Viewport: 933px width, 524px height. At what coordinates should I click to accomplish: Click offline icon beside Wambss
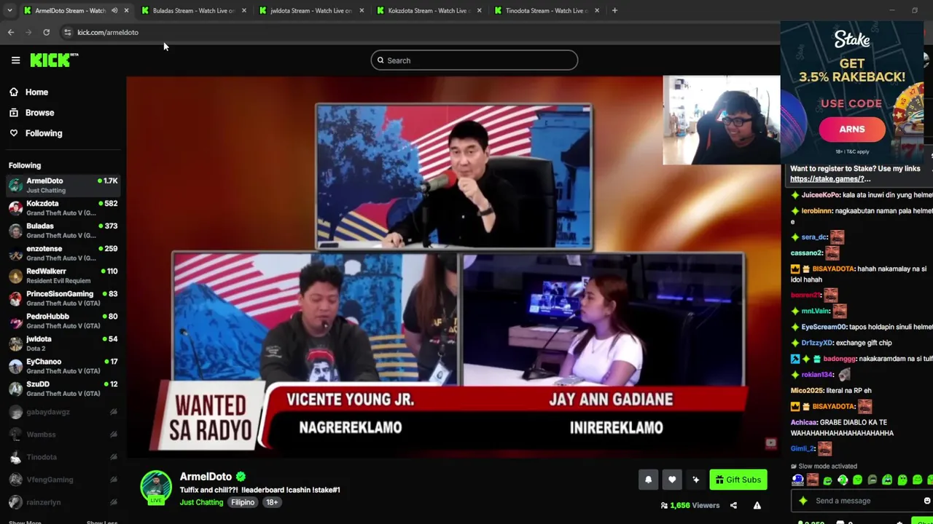tap(114, 434)
